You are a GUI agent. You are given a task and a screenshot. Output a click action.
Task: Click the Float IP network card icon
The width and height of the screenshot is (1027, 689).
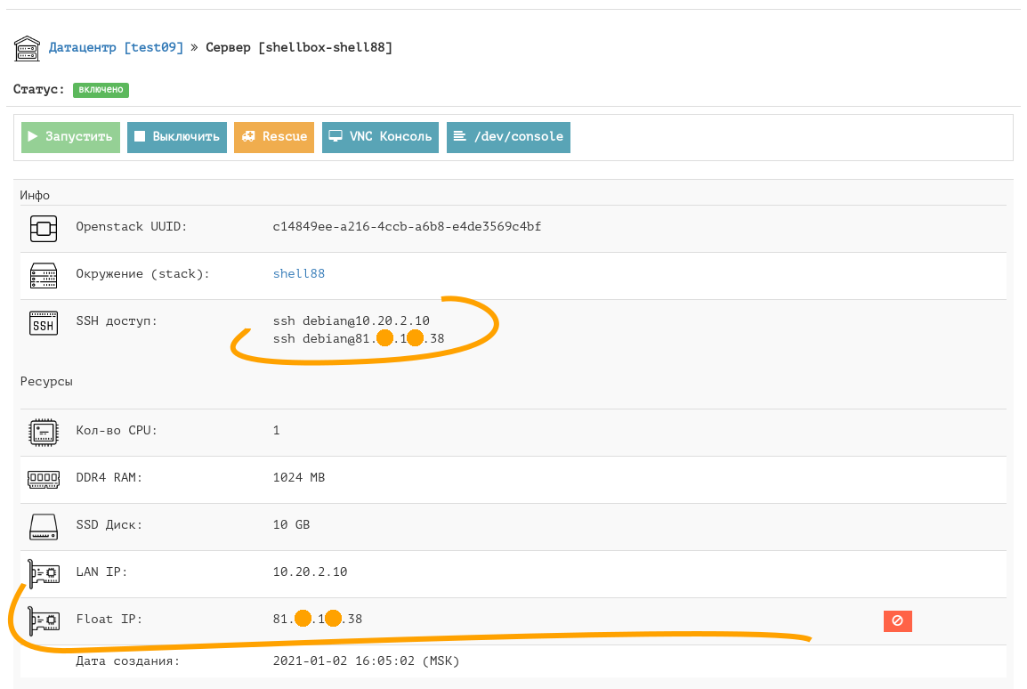44,620
